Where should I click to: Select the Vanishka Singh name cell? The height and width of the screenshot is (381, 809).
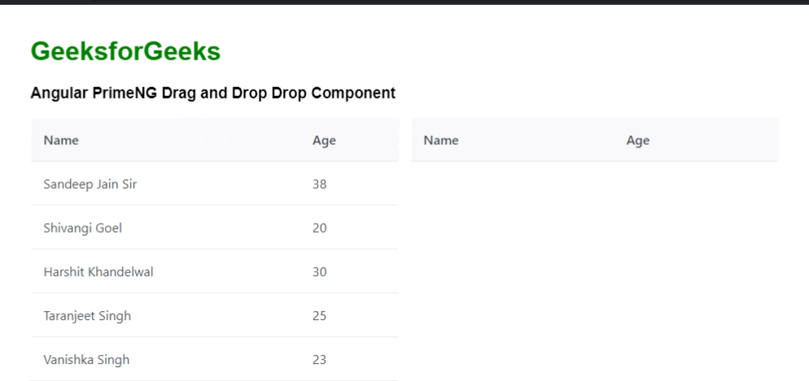tap(86, 360)
